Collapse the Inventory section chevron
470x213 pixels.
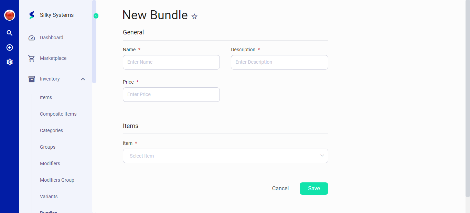click(x=83, y=79)
